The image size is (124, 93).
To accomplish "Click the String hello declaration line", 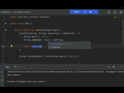I will (37, 37).
